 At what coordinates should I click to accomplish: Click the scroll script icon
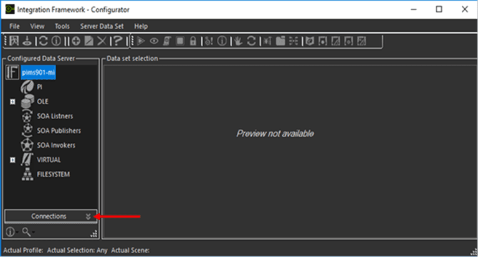167,41
